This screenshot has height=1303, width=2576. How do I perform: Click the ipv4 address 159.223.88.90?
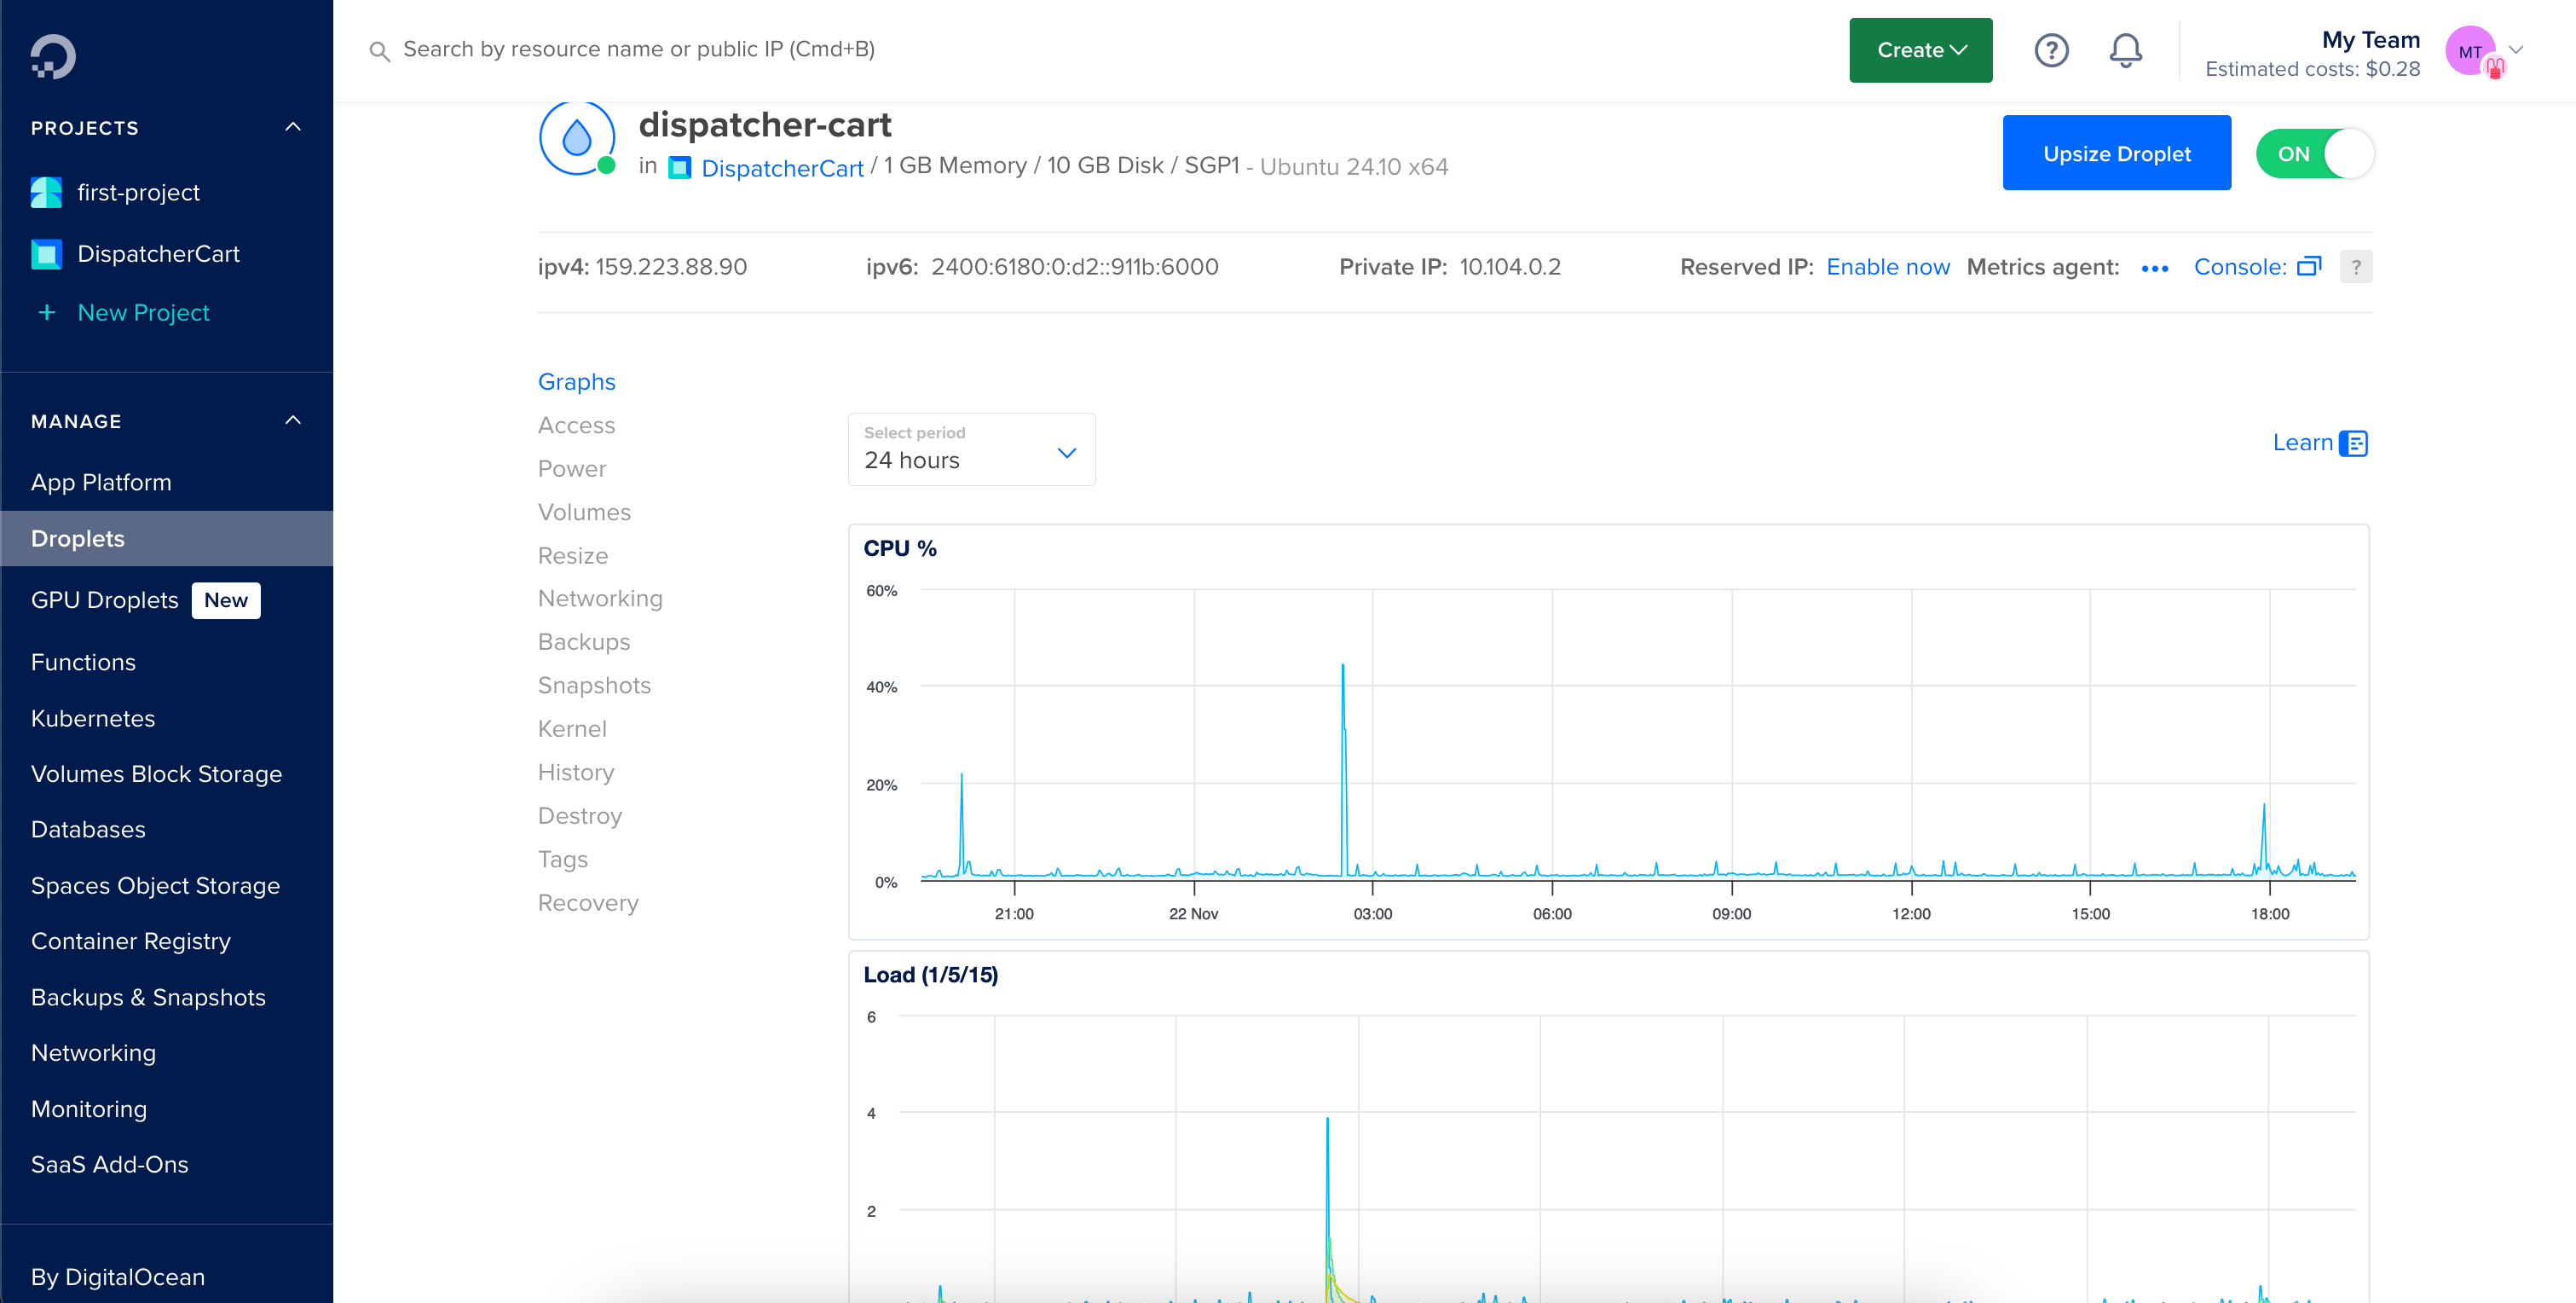[671, 267]
